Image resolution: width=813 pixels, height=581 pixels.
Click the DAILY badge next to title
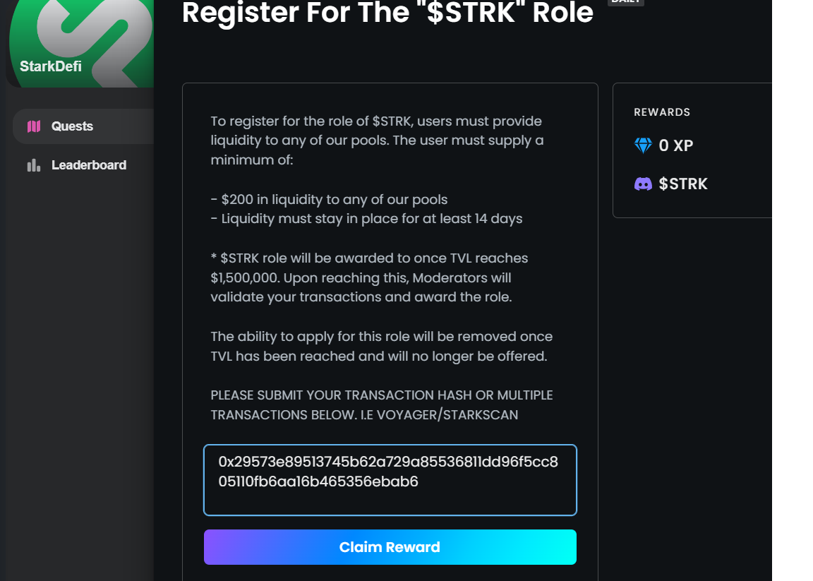pos(626,1)
